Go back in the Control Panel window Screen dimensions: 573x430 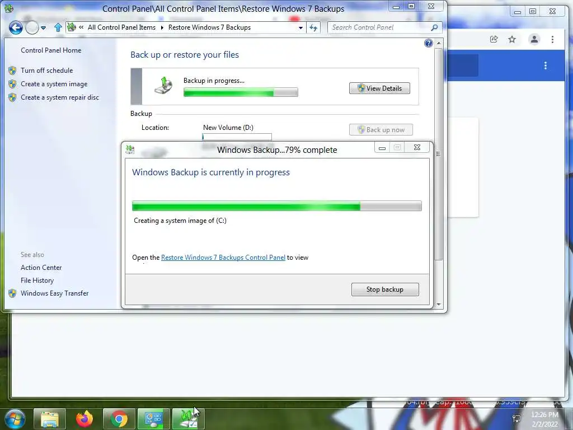point(16,27)
